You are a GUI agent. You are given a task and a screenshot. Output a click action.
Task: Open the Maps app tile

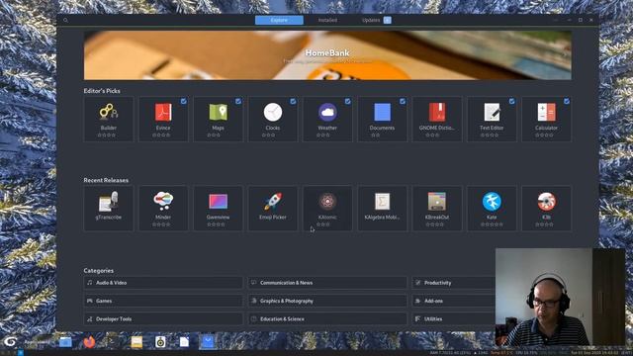point(218,119)
